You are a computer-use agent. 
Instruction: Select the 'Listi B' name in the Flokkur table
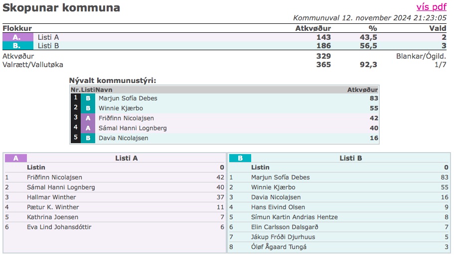[x=48, y=46]
